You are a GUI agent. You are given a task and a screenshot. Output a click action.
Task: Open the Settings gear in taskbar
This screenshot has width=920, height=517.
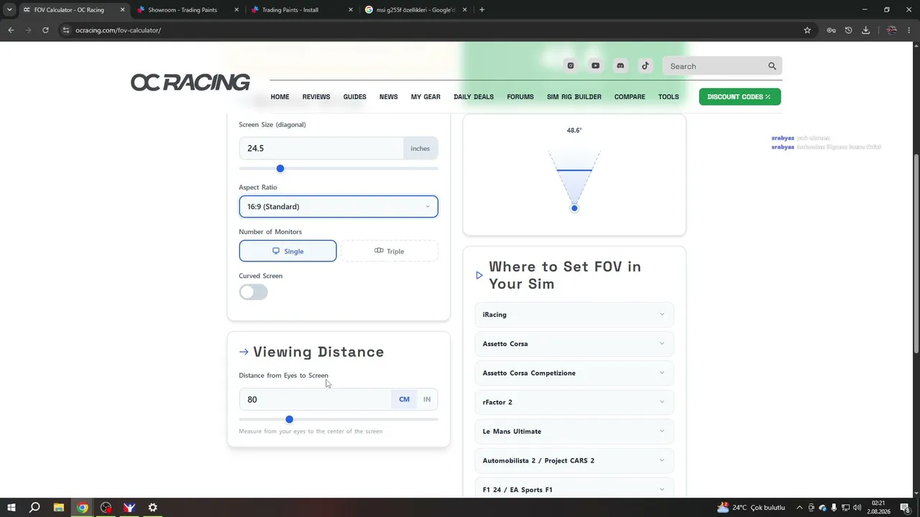point(152,508)
